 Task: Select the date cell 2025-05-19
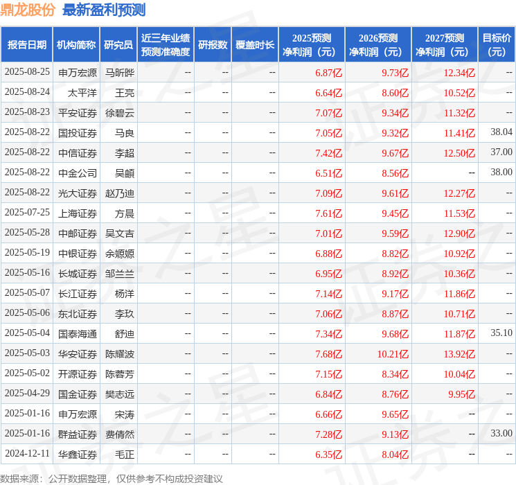click(x=27, y=252)
